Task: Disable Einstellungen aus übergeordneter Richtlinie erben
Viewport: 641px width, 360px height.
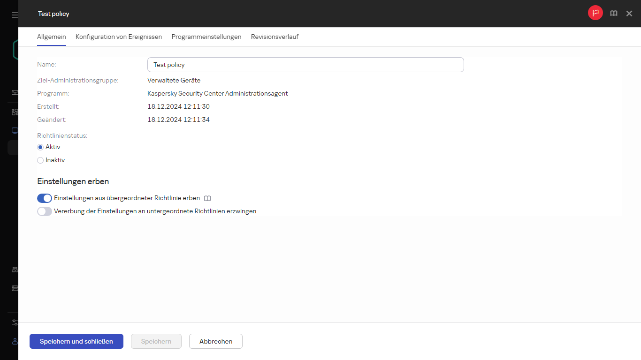Action: pyautogui.click(x=45, y=198)
